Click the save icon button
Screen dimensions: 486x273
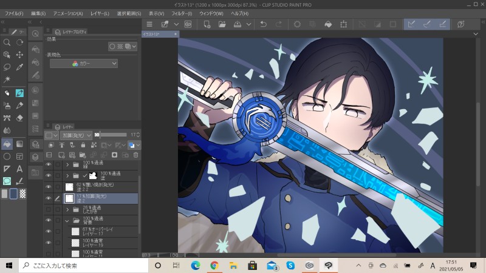point(238,24)
